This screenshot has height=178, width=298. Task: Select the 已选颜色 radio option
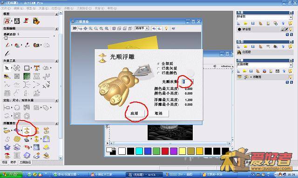(x=158, y=73)
